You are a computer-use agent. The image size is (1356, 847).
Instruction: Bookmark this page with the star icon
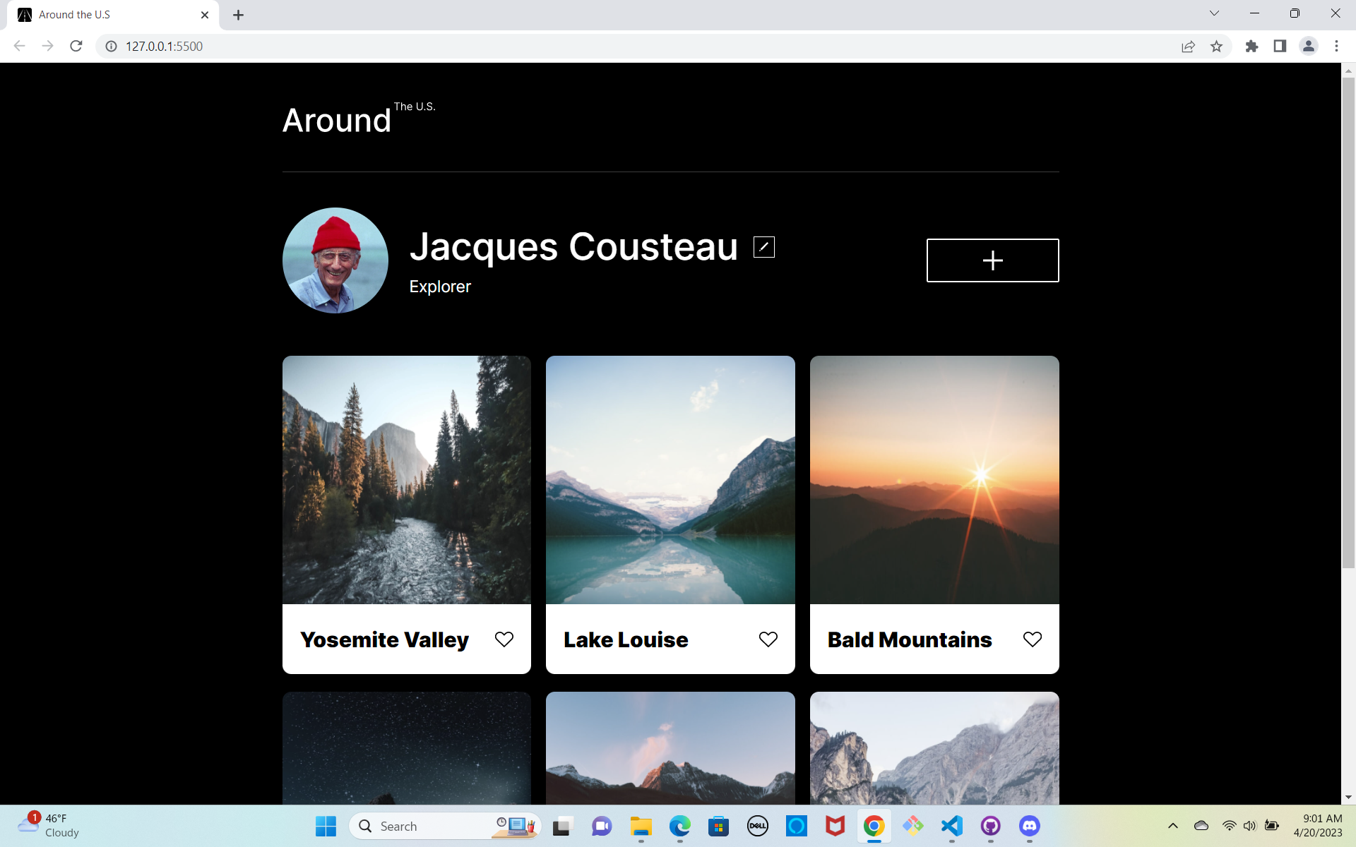(x=1217, y=46)
